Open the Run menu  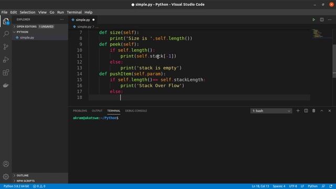tap(60, 12)
